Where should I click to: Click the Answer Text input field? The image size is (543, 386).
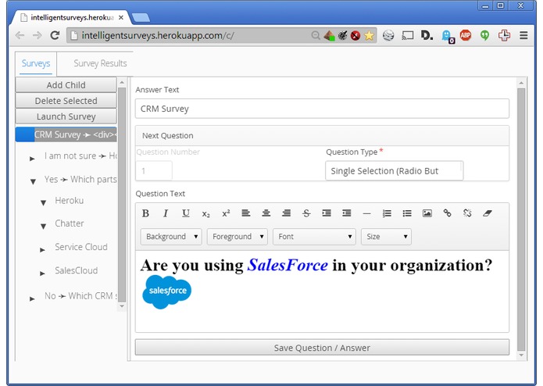point(322,109)
